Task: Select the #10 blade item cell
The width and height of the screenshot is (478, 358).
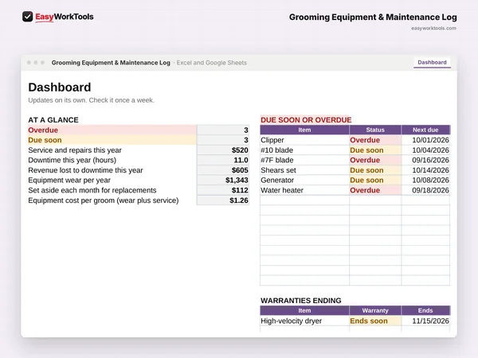Action: tap(304, 150)
